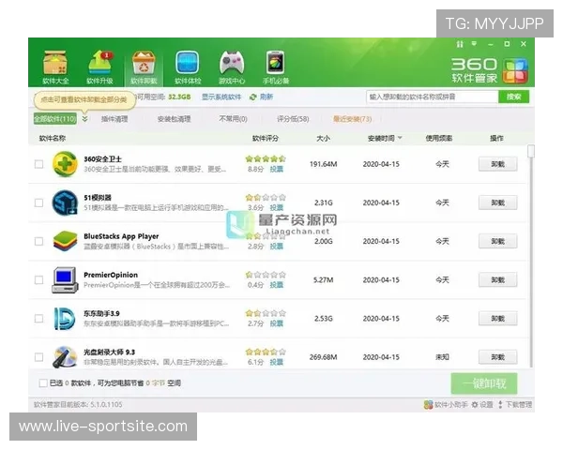Click star rating of 51模拟器
The image size is (563, 450).
click(266, 198)
